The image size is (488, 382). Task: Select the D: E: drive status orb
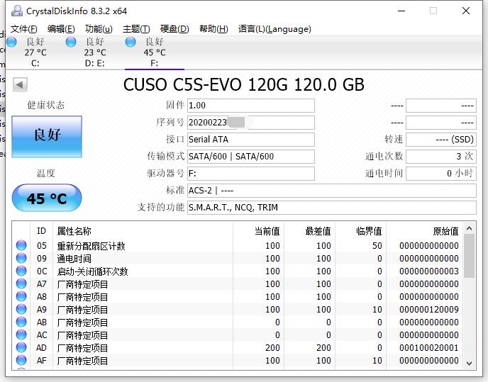pyautogui.click(x=71, y=42)
